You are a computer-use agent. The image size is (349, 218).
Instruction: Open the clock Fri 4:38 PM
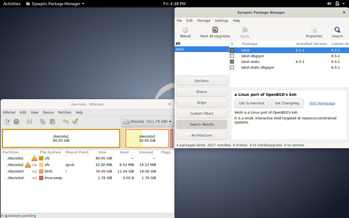pyautogui.click(x=174, y=4)
